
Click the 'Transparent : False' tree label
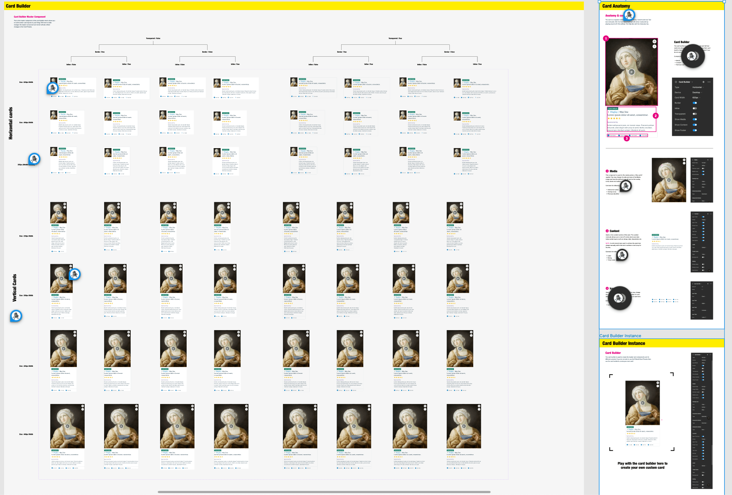153,38
